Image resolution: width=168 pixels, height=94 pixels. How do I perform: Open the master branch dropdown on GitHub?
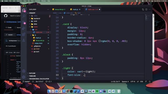(10, 35)
